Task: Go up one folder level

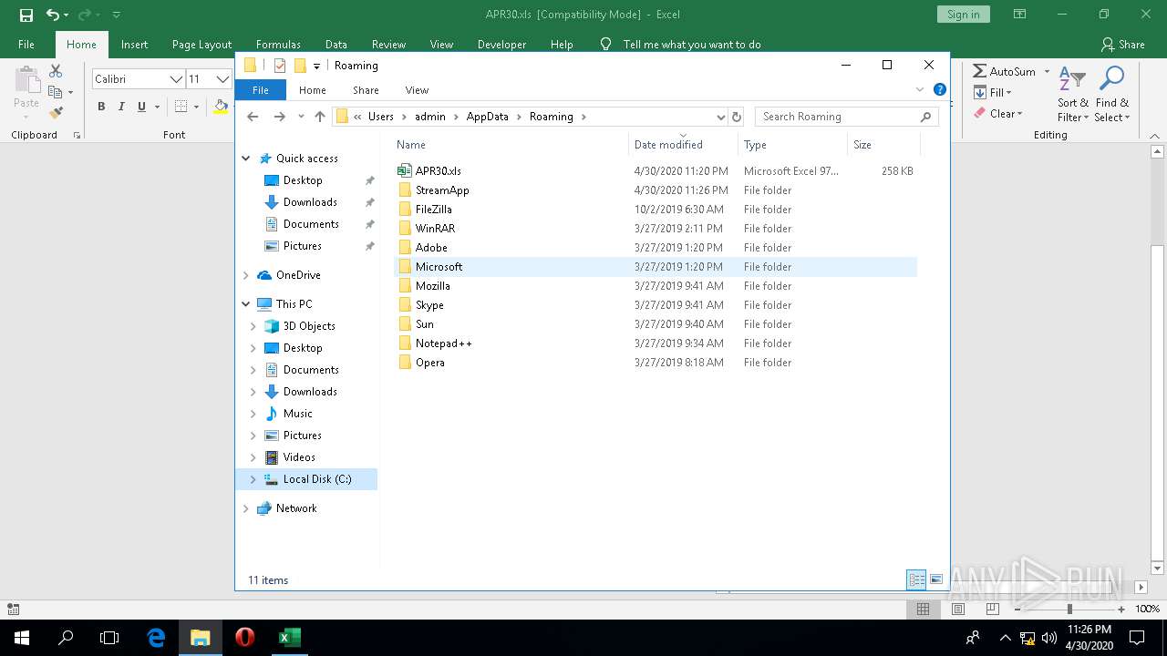Action: point(320,117)
